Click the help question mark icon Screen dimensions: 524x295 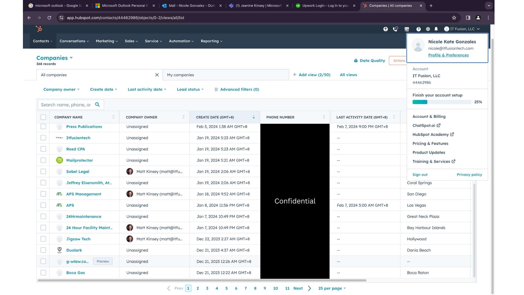coord(418,29)
